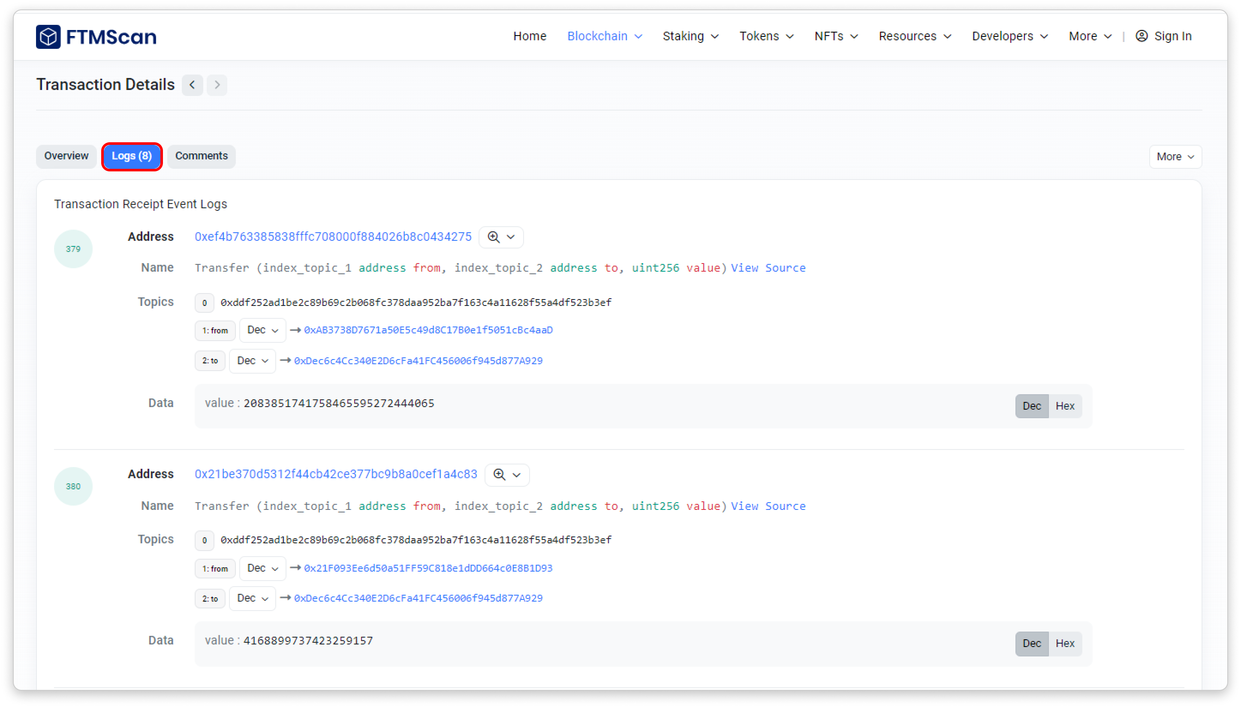Open log 380 to address 0xDec6c4Cc...

point(418,598)
